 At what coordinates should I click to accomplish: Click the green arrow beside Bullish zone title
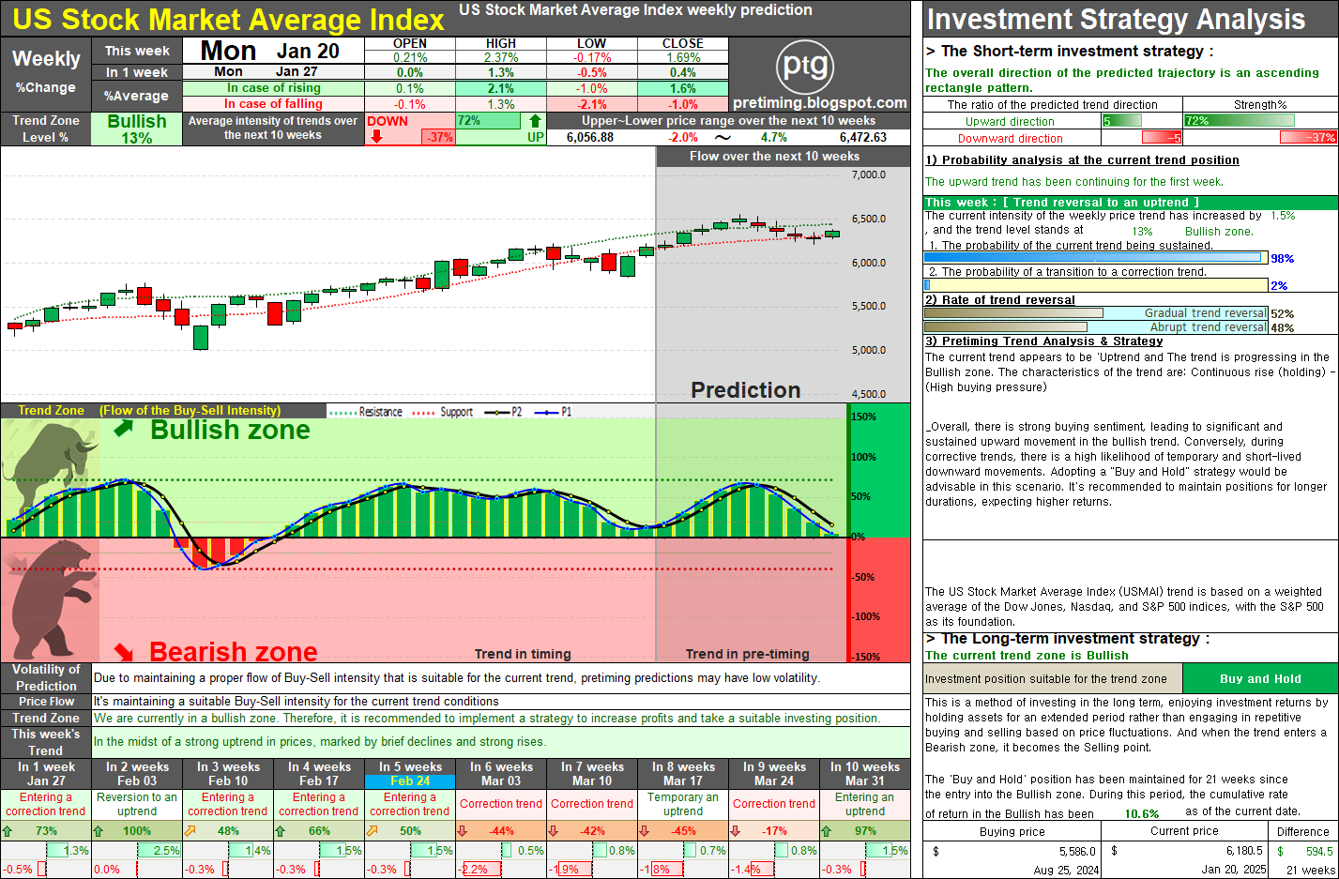click(x=124, y=430)
